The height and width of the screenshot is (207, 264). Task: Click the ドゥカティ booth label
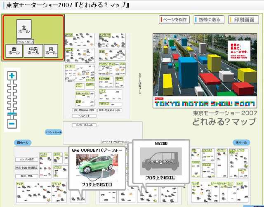click(x=104, y=64)
